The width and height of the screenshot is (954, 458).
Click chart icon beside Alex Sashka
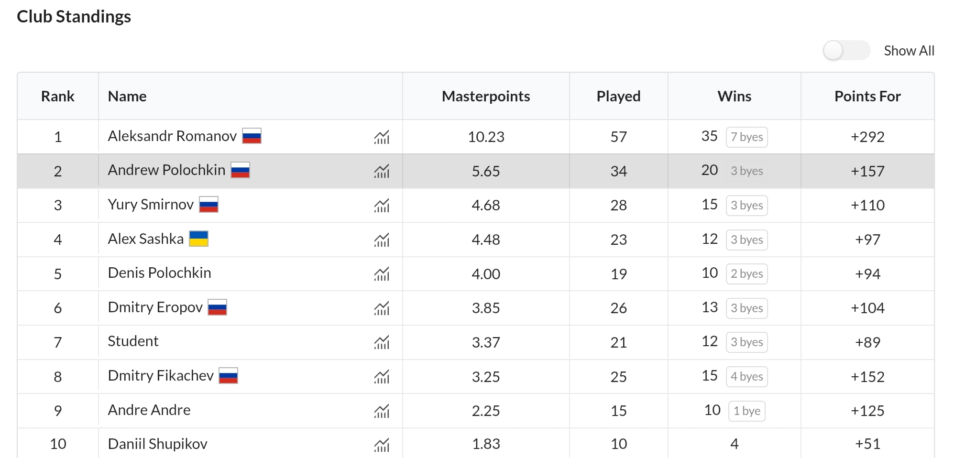(x=382, y=240)
